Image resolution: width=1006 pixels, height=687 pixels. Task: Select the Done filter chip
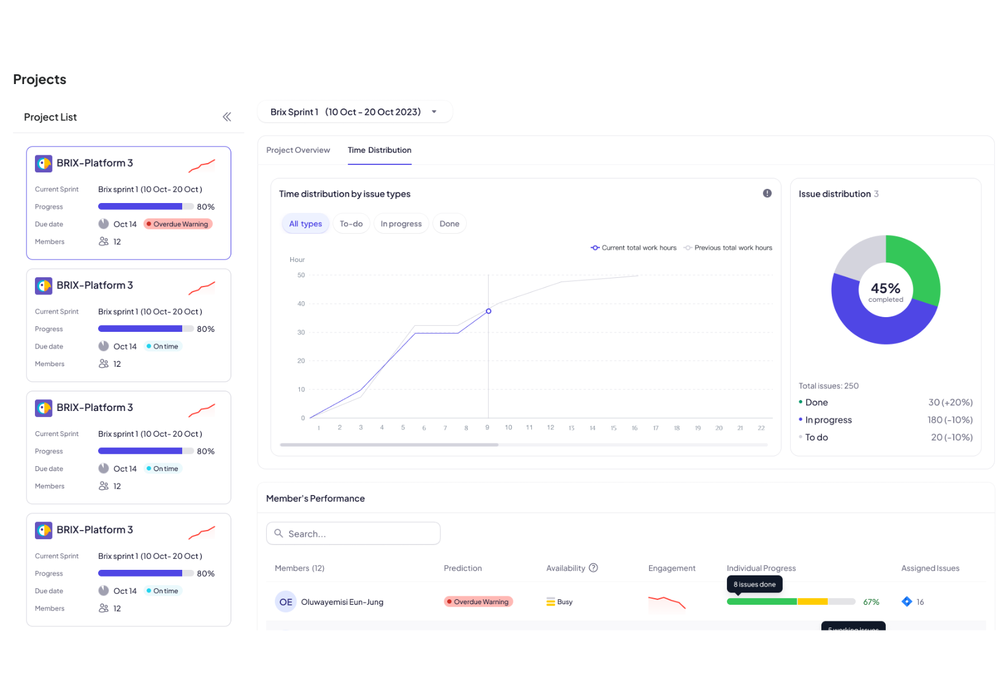pos(450,224)
